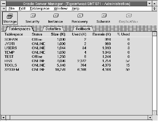
Task: Click the Tablespace column header
Action: [14, 34]
